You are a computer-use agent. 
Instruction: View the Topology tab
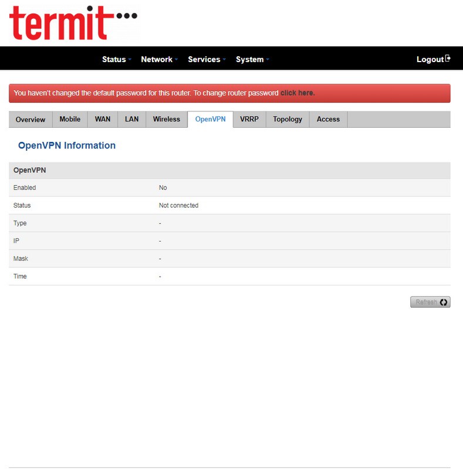pyautogui.click(x=288, y=120)
